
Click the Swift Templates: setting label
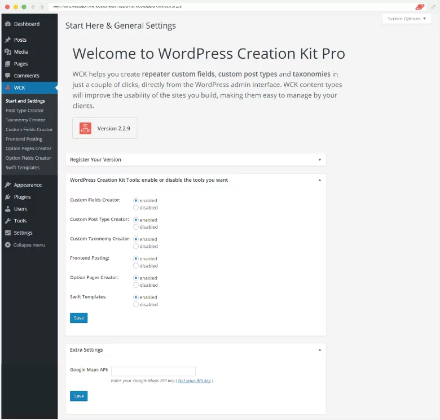tap(88, 297)
